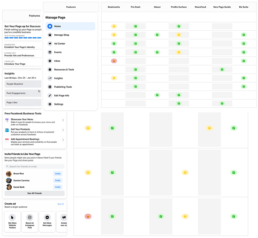Click Inbox row Bookmarks red status dot
The image size is (258, 238).
coord(114,61)
